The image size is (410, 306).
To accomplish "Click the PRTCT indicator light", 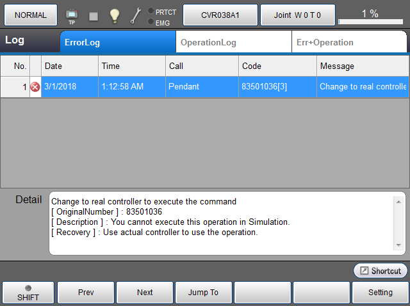I will [x=151, y=11].
